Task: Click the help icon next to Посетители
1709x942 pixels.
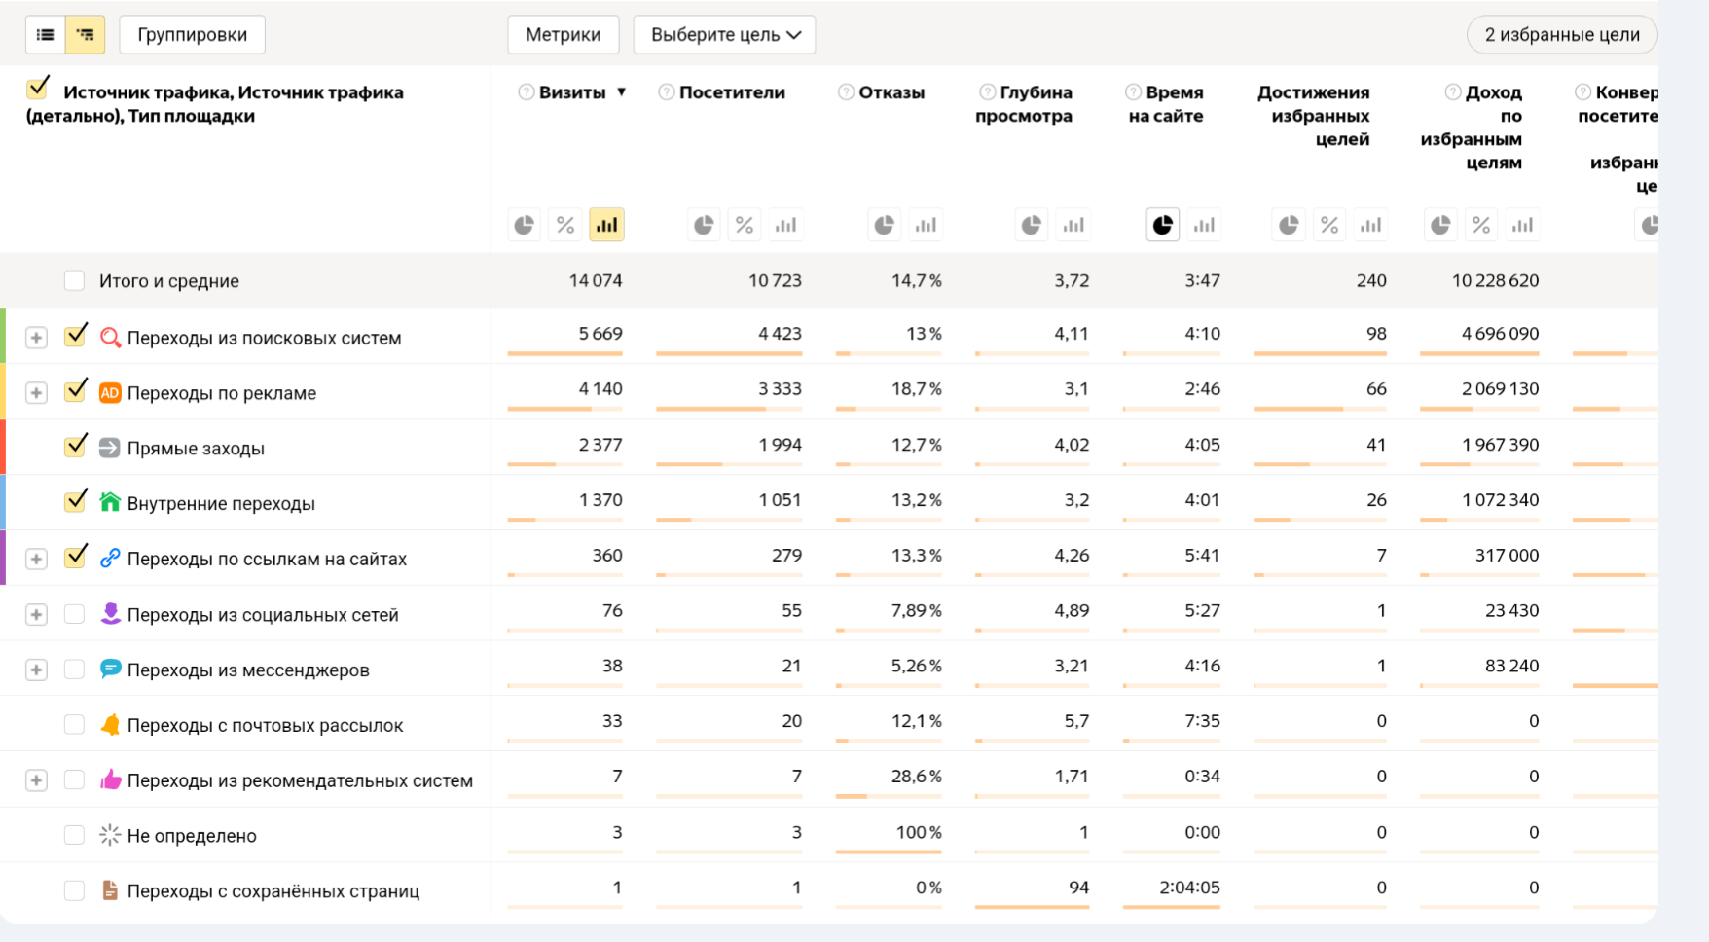Action: click(x=666, y=92)
